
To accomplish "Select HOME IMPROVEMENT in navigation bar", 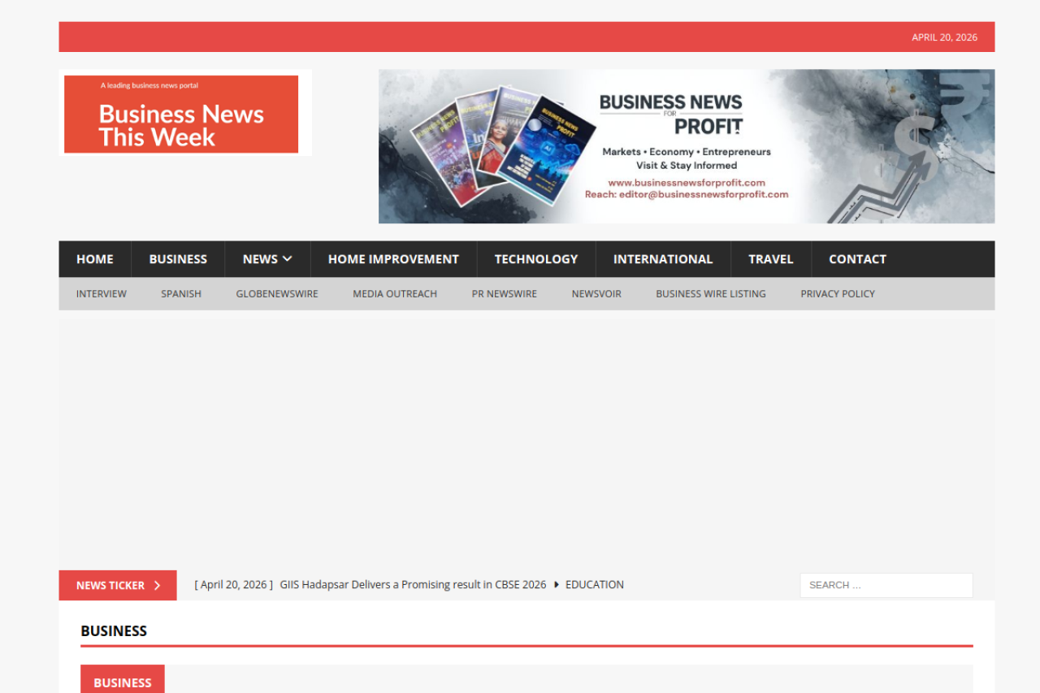I will pyautogui.click(x=393, y=259).
